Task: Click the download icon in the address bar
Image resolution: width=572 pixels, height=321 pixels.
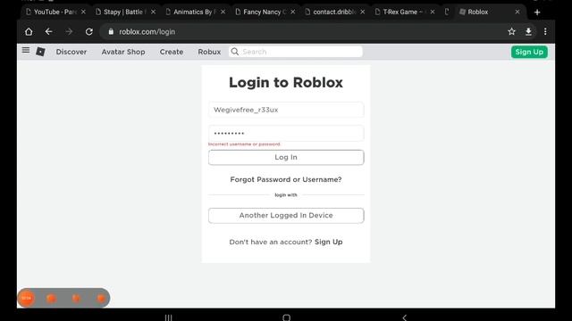Action: pos(528,32)
